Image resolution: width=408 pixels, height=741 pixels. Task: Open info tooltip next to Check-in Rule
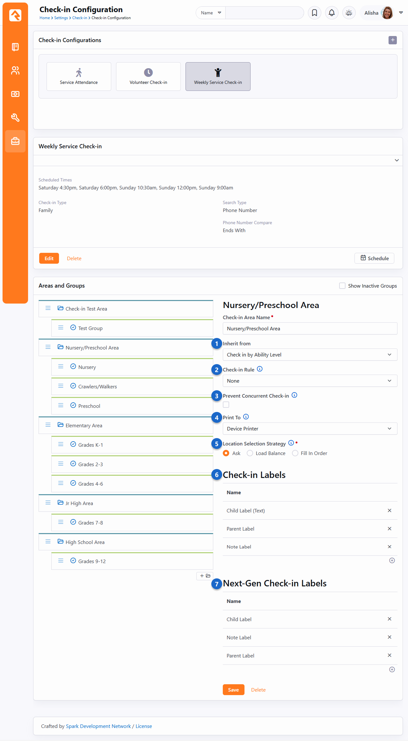click(260, 369)
